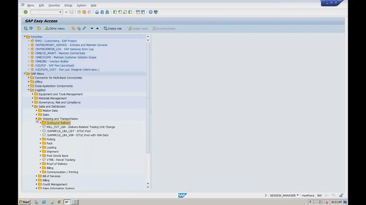
Task: Collapse the Favorites folder
Action: pyautogui.click(x=25, y=37)
